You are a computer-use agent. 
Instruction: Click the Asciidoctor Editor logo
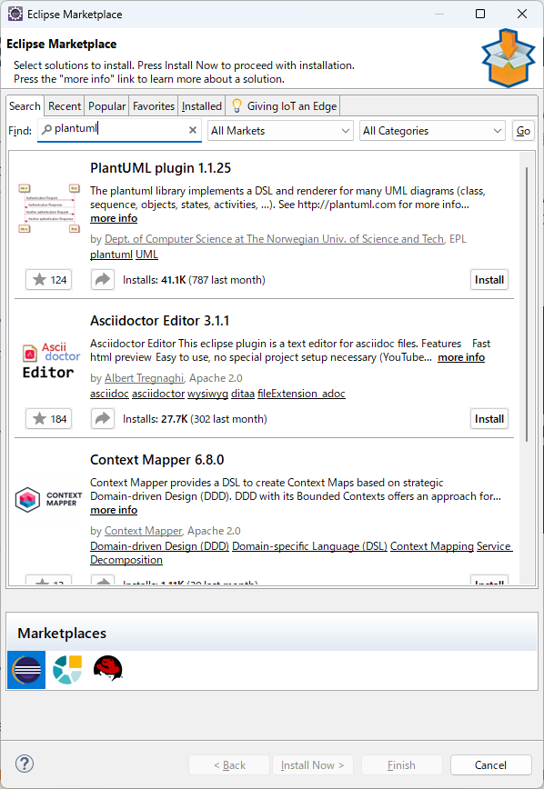[51, 360]
